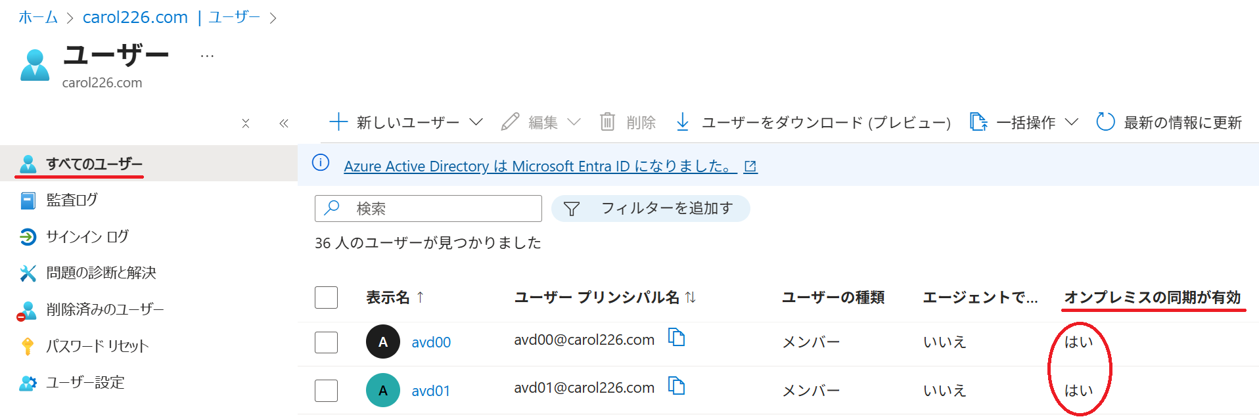Click the refresh circular arrow icon
Viewport: 1259px width, 419px height.
click(x=1105, y=121)
